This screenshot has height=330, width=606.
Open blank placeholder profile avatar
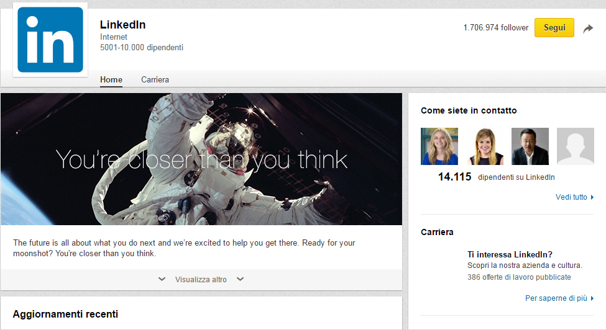[576, 146]
